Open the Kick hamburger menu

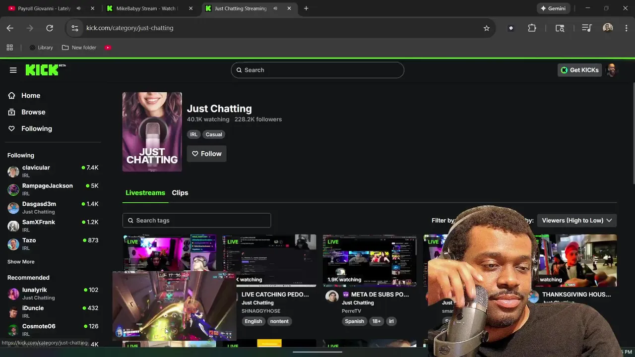coord(13,70)
